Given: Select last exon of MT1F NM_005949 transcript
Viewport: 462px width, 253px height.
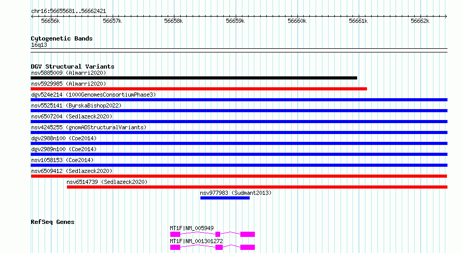Looking at the screenshot, I should pyautogui.click(x=248, y=234).
